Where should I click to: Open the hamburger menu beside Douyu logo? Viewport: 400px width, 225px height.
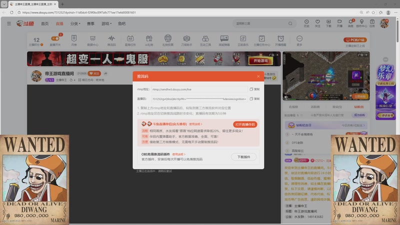point(9,23)
